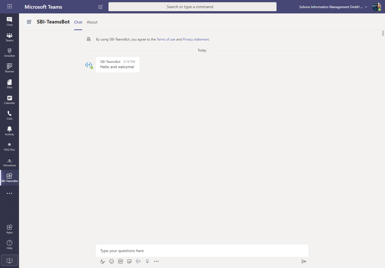
Task: Open the Praise badge icon
Action: point(147,261)
